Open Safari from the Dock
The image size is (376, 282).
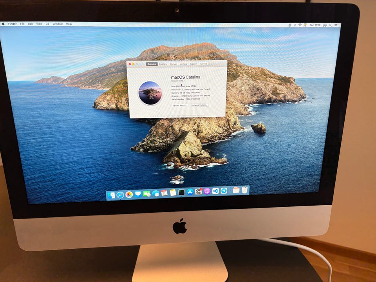(120, 195)
